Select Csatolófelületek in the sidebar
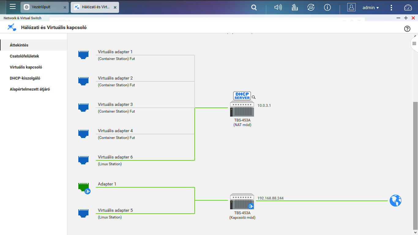418x235 pixels. (x=24, y=56)
